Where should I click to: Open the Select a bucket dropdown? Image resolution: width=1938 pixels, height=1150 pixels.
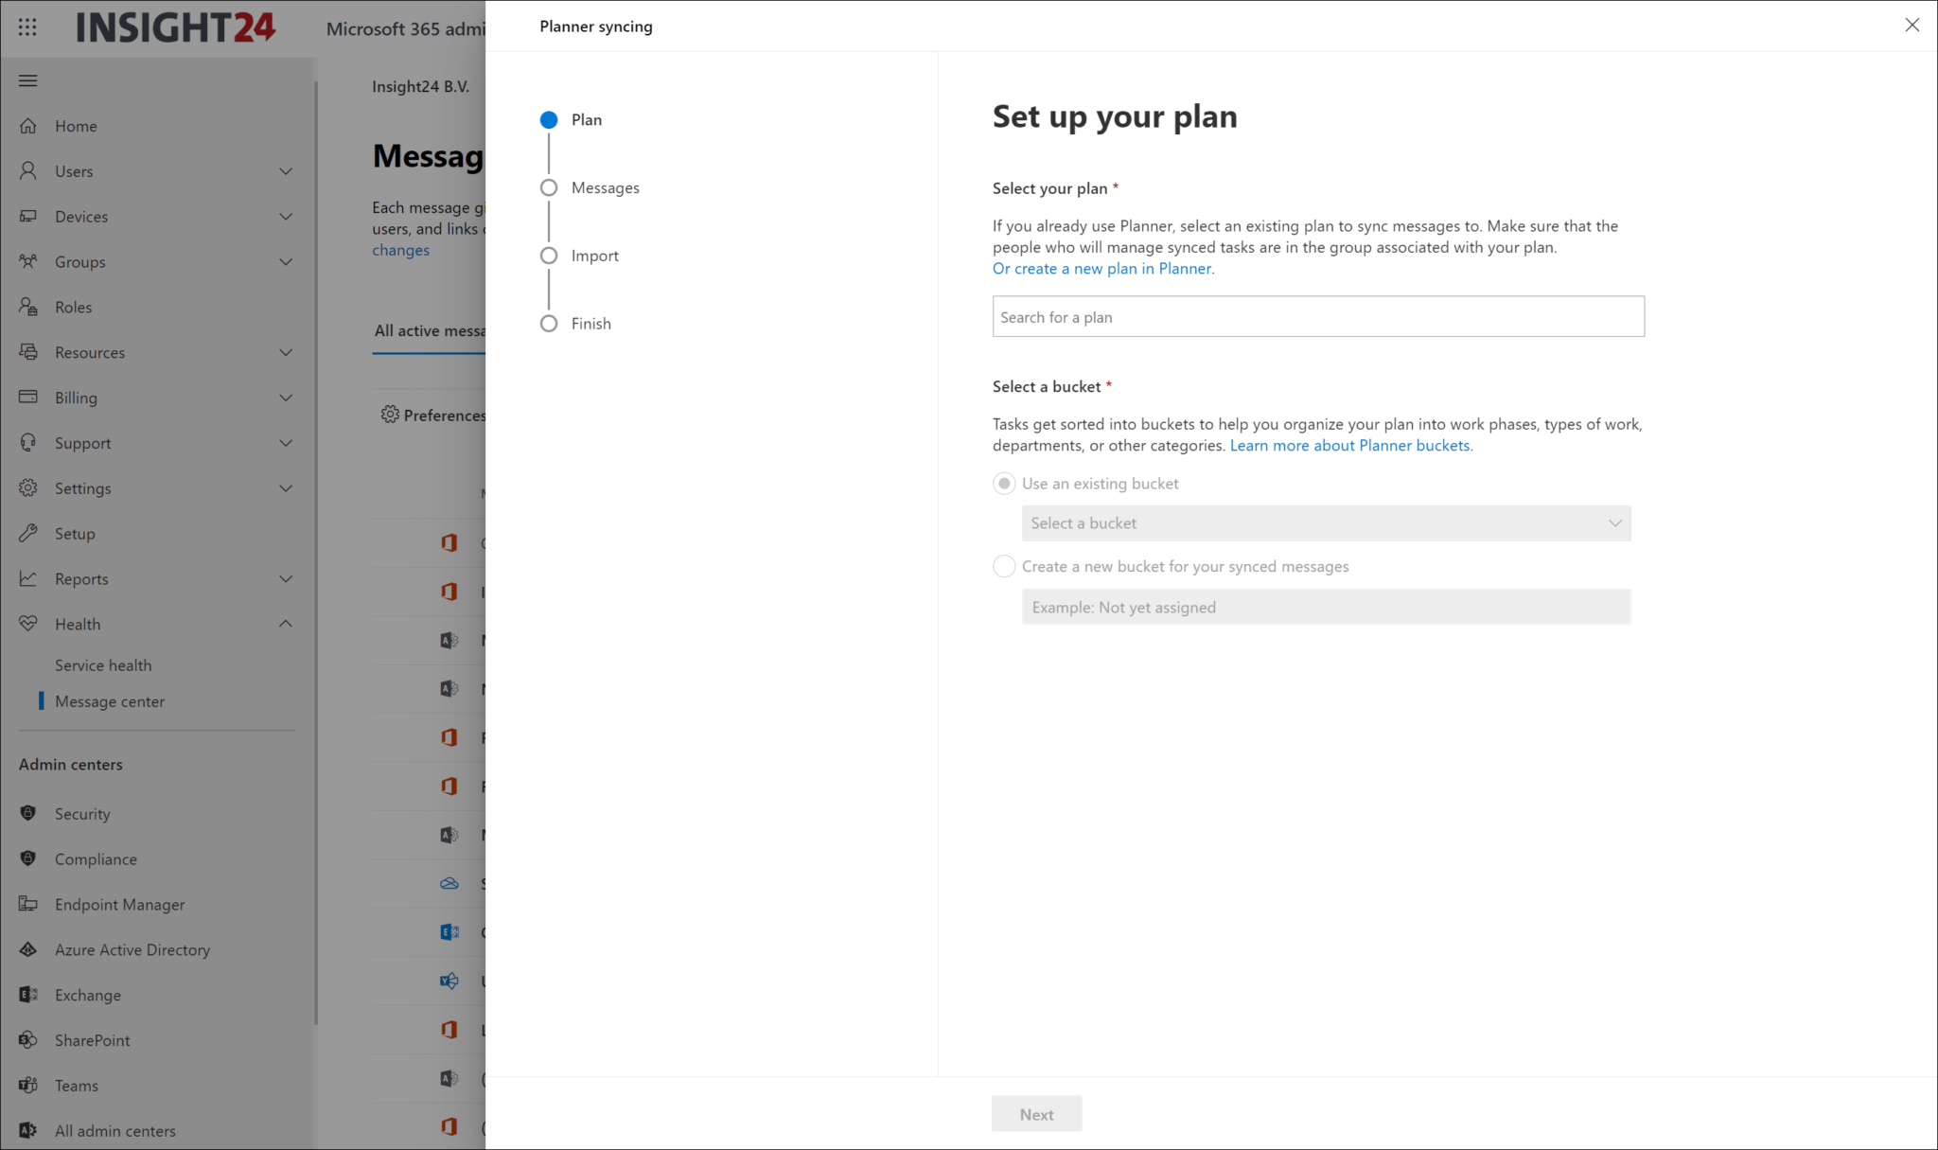(x=1325, y=522)
